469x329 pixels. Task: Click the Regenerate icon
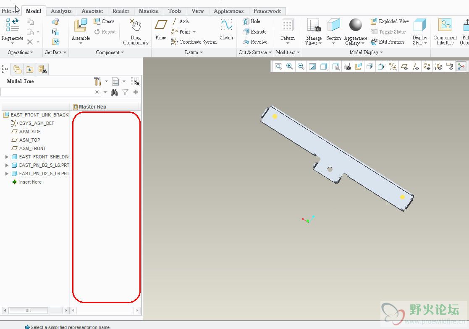coord(12,24)
